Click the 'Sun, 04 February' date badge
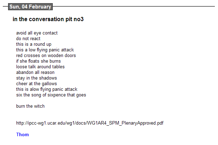The width and height of the screenshot is (218, 145). click(30, 7)
